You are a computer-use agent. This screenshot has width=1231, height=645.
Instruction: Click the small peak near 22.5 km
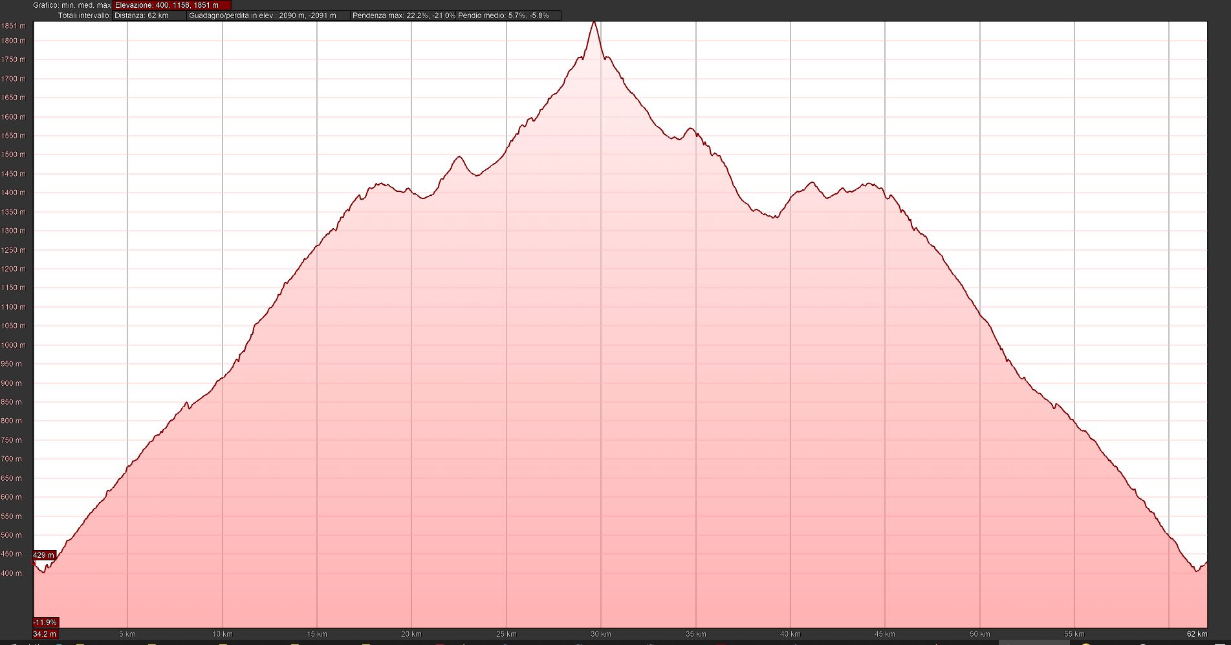[x=459, y=157]
